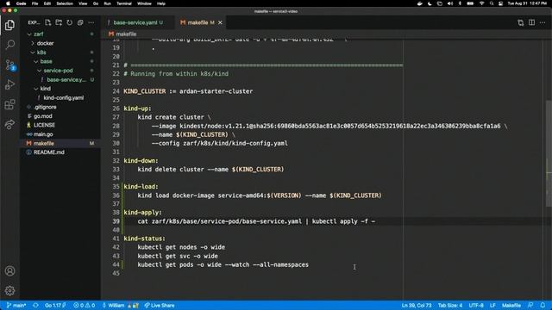
Task: Open notifications bell in status bar
Action: coord(543,306)
